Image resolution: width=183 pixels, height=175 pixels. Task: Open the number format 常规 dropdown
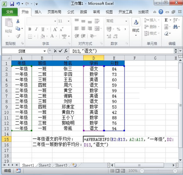(126, 21)
